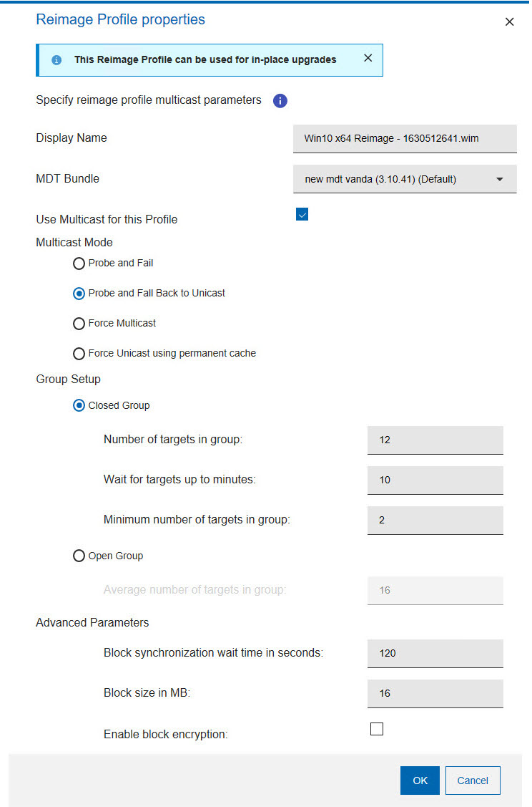Viewport: 532px width, 807px height.
Task: Select Closed Group setup option
Action: (79, 406)
